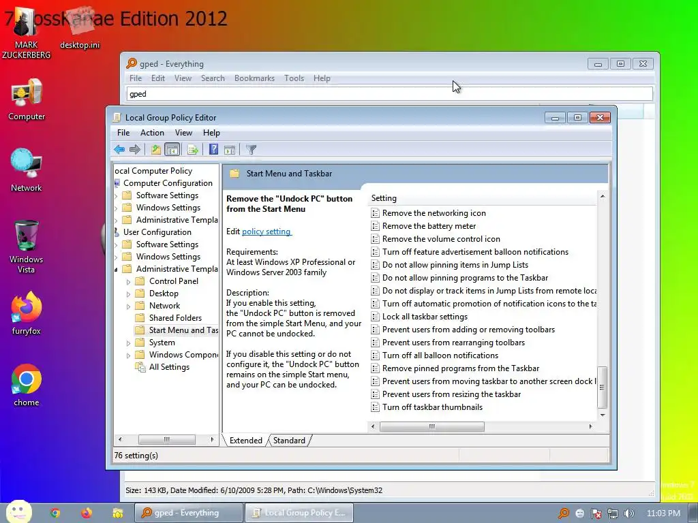This screenshot has height=523, width=698.
Task: Click the Export List toolbar icon
Action: [x=193, y=149]
